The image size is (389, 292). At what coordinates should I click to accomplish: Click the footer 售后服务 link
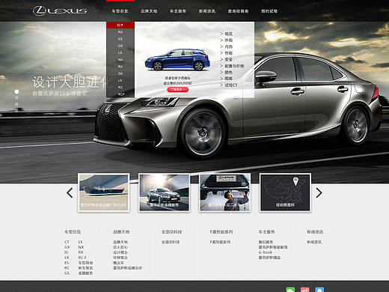pos(266,242)
